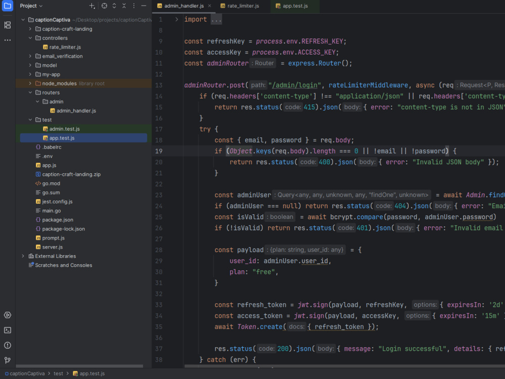505x379 pixels.
Task: Select server.js in project tree
Action: pyautogui.click(x=53, y=247)
